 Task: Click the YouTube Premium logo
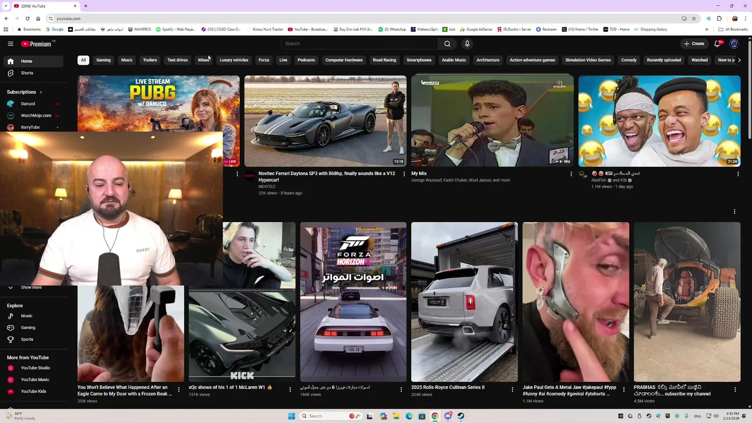(x=38, y=43)
